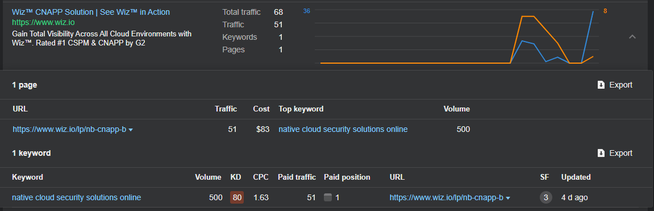Click the KD badge showing 80
654x211 pixels.
click(x=237, y=197)
